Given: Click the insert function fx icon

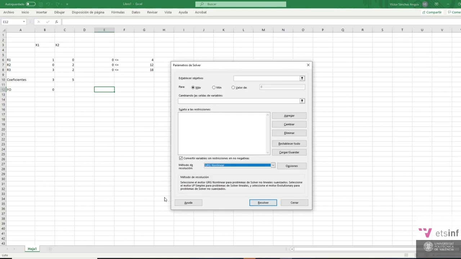Looking at the screenshot, I should (x=57, y=22).
